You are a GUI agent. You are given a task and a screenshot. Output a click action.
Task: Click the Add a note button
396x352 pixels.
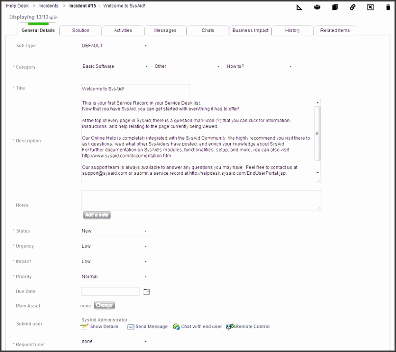coord(97,215)
